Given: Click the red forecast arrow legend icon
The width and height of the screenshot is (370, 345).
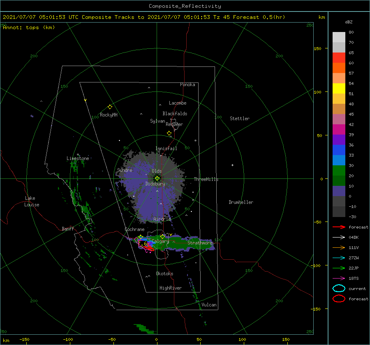Looking at the screenshot, I should [x=339, y=227].
